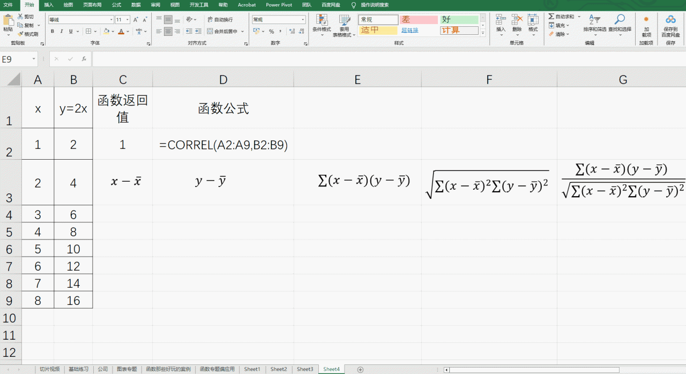The image size is (686, 374).
Task: Click the Phonetic guide (wén) icon
Action: pyautogui.click(x=138, y=32)
